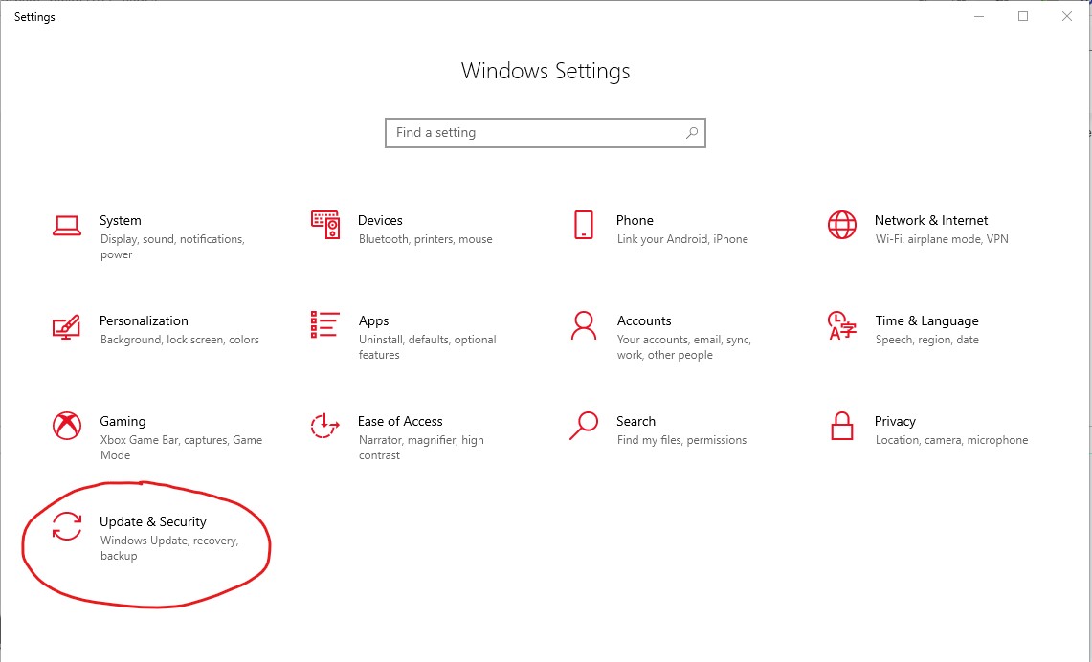
Task: Click "Wi-Fi, airplane mode, VPN" text
Action: (x=942, y=239)
